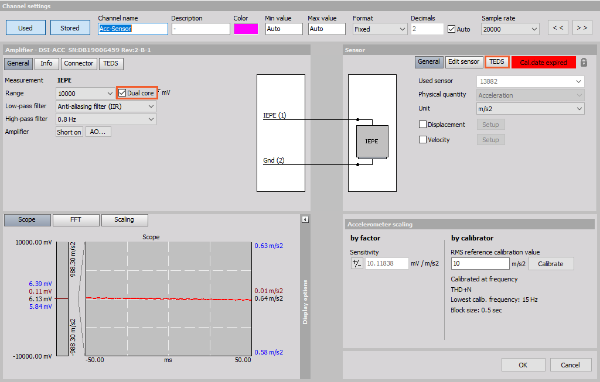600x382 pixels.
Task: Confirm settings with OK button
Action: tap(523, 365)
